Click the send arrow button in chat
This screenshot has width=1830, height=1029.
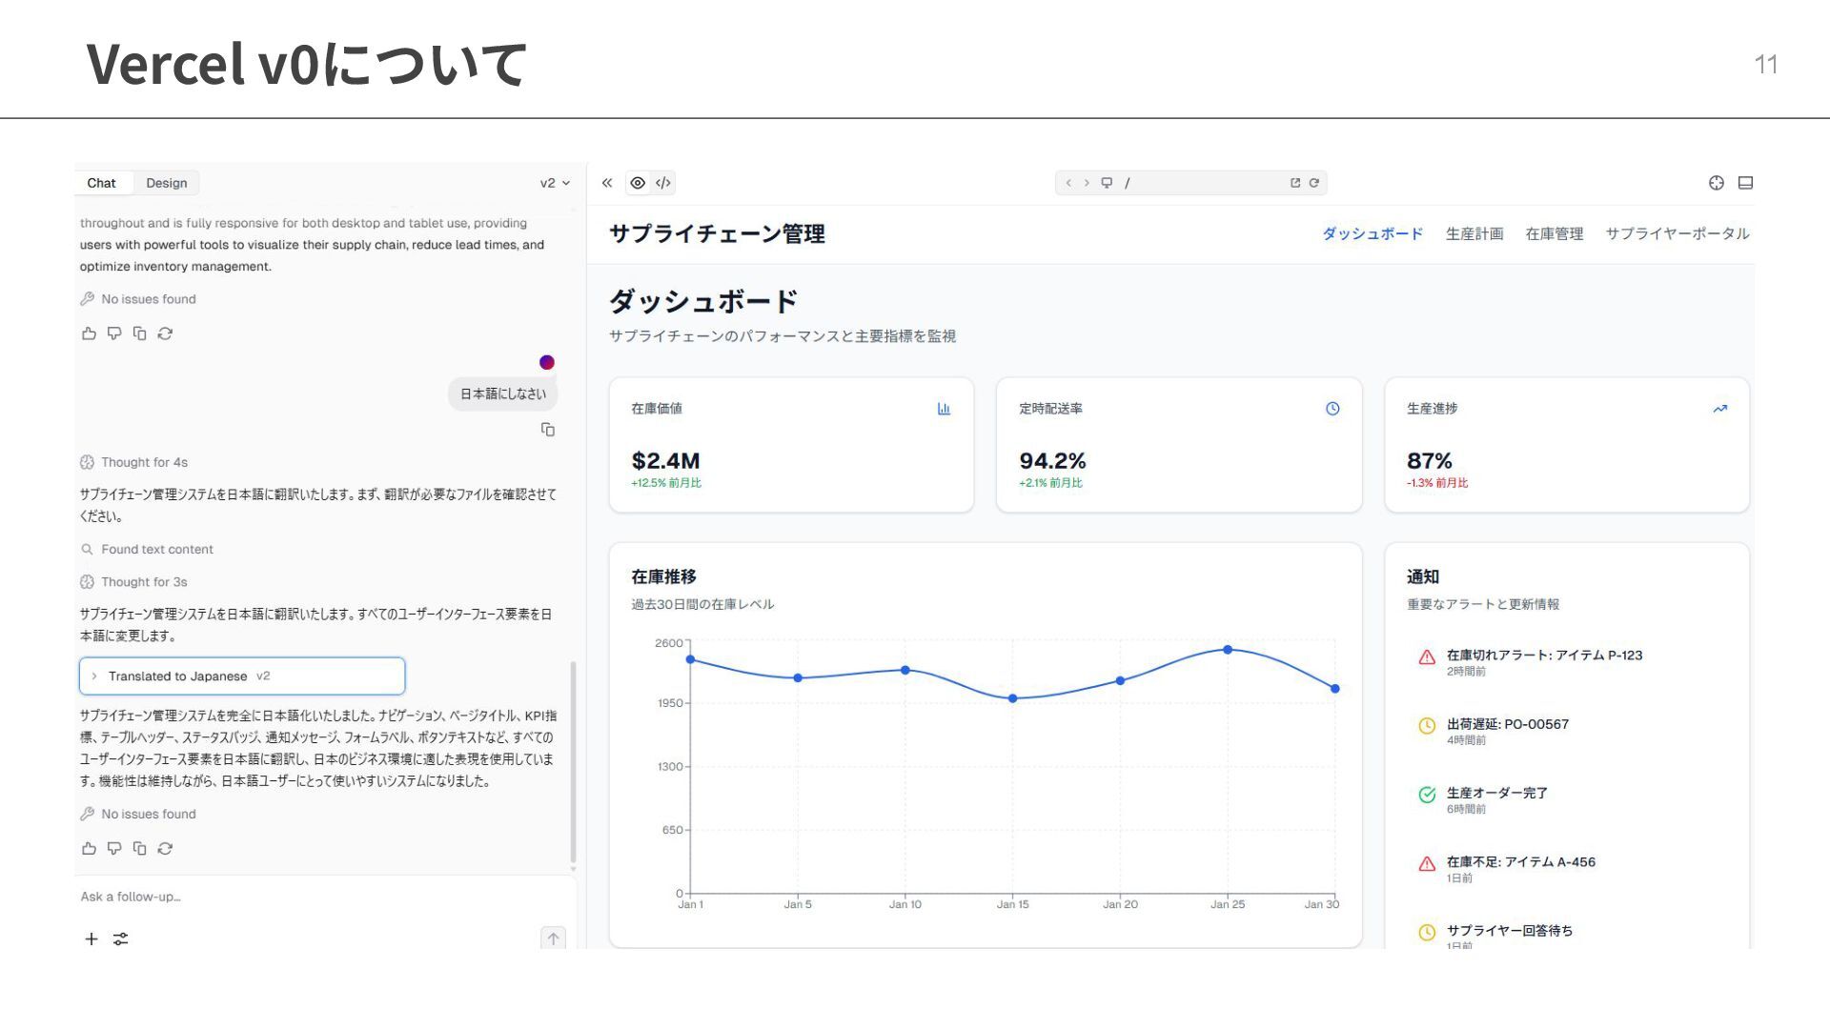click(553, 939)
